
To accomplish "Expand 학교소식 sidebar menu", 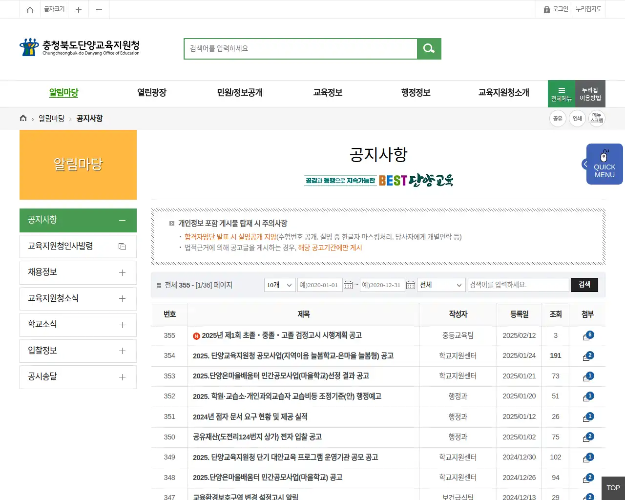I will pos(122,325).
